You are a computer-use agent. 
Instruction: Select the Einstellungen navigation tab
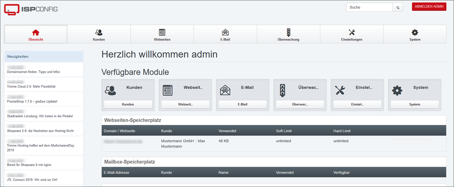(x=351, y=34)
